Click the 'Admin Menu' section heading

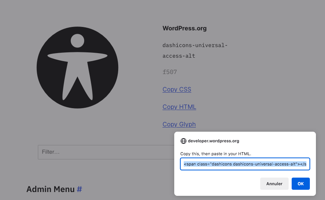(x=50, y=189)
